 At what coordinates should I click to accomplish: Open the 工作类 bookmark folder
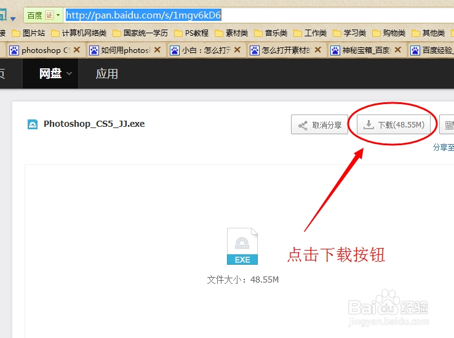point(310,33)
